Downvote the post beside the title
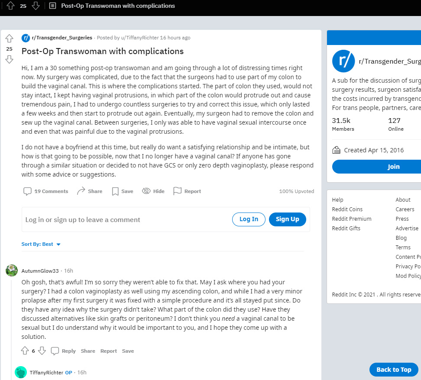This screenshot has width=421, height=380. pos(9,59)
